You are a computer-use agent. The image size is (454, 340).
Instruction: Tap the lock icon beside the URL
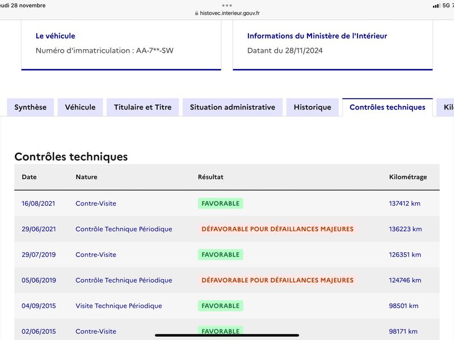pos(196,13)
